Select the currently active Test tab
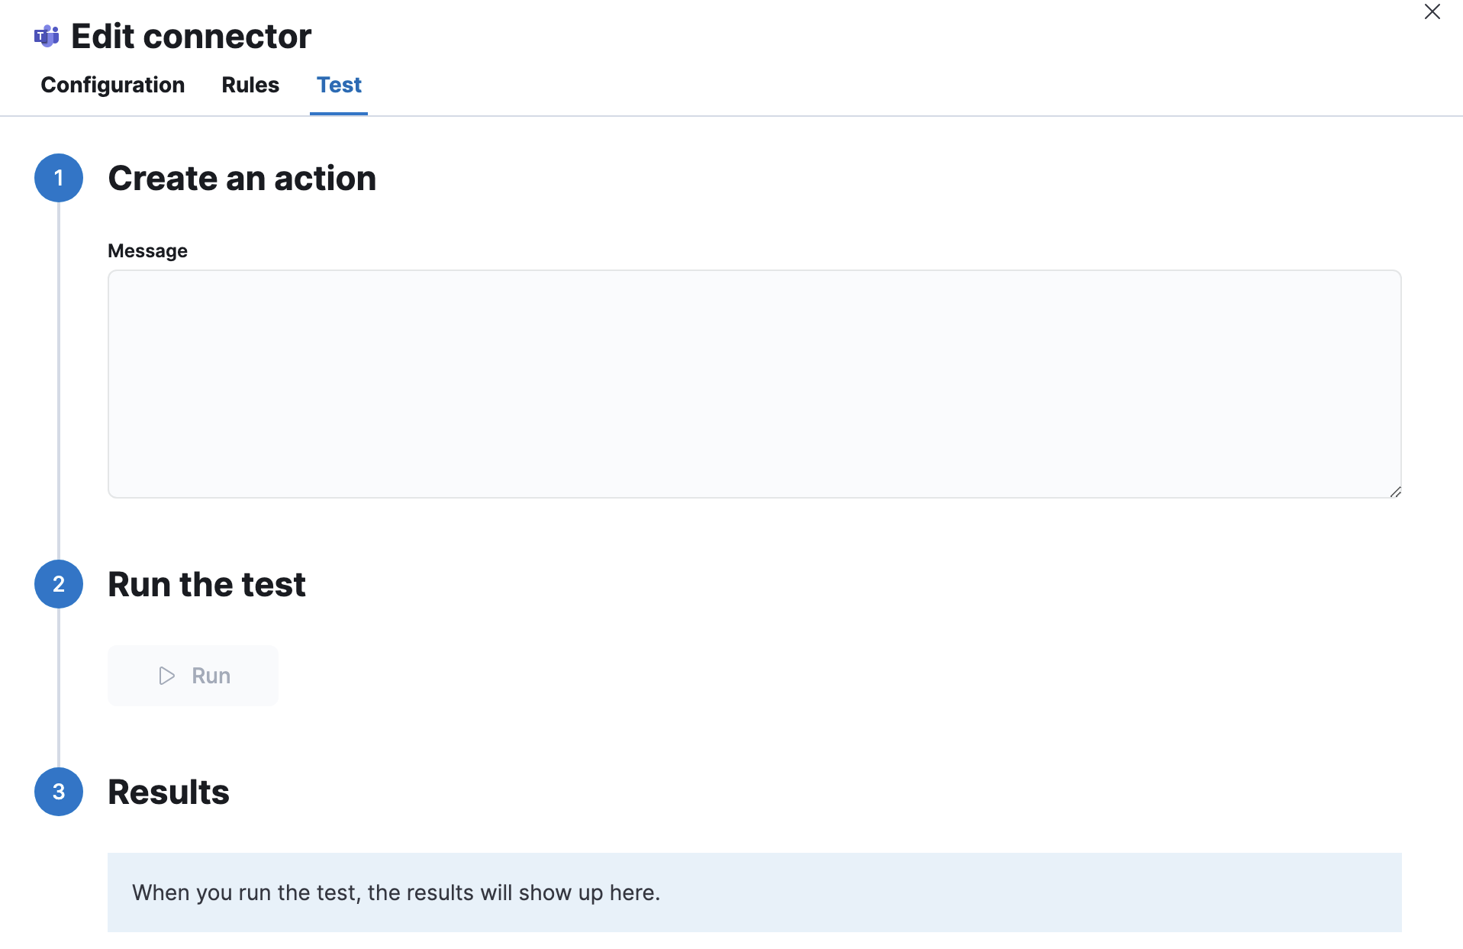This screenshot has width=1463, height=949. click(x=339, y=86)
